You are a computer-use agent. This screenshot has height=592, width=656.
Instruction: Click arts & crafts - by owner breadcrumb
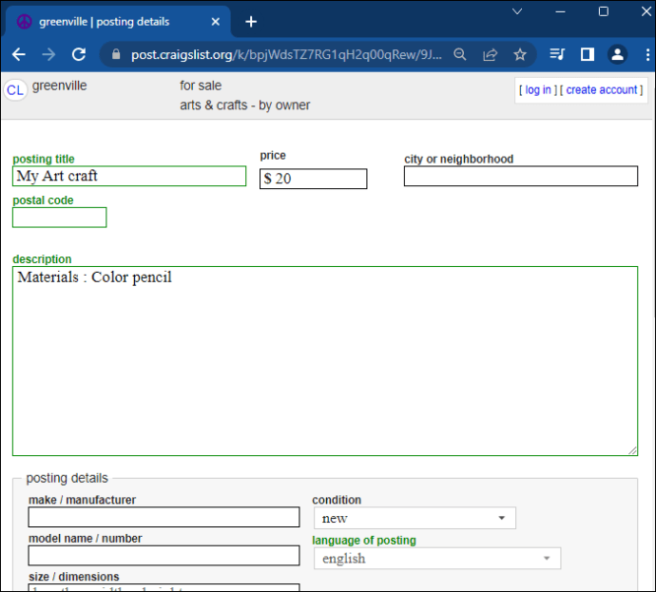(245, 105)
